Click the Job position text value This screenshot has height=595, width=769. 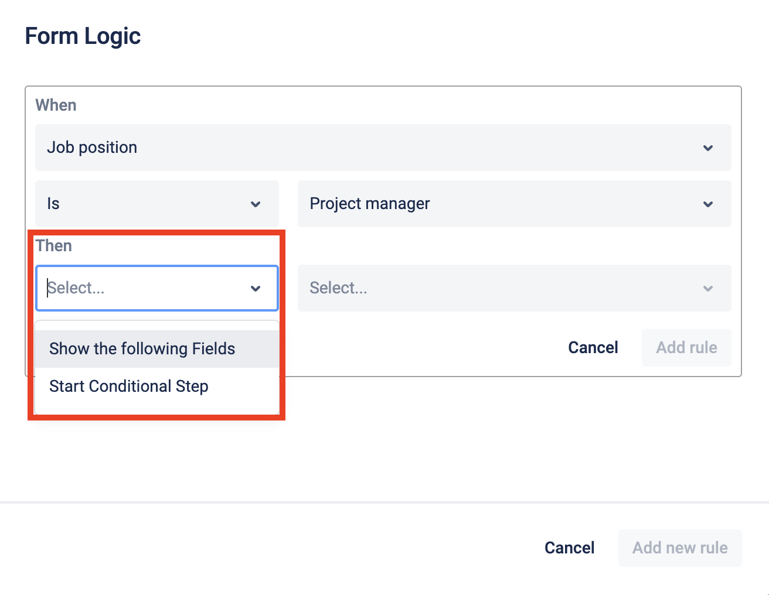[92, 148]
